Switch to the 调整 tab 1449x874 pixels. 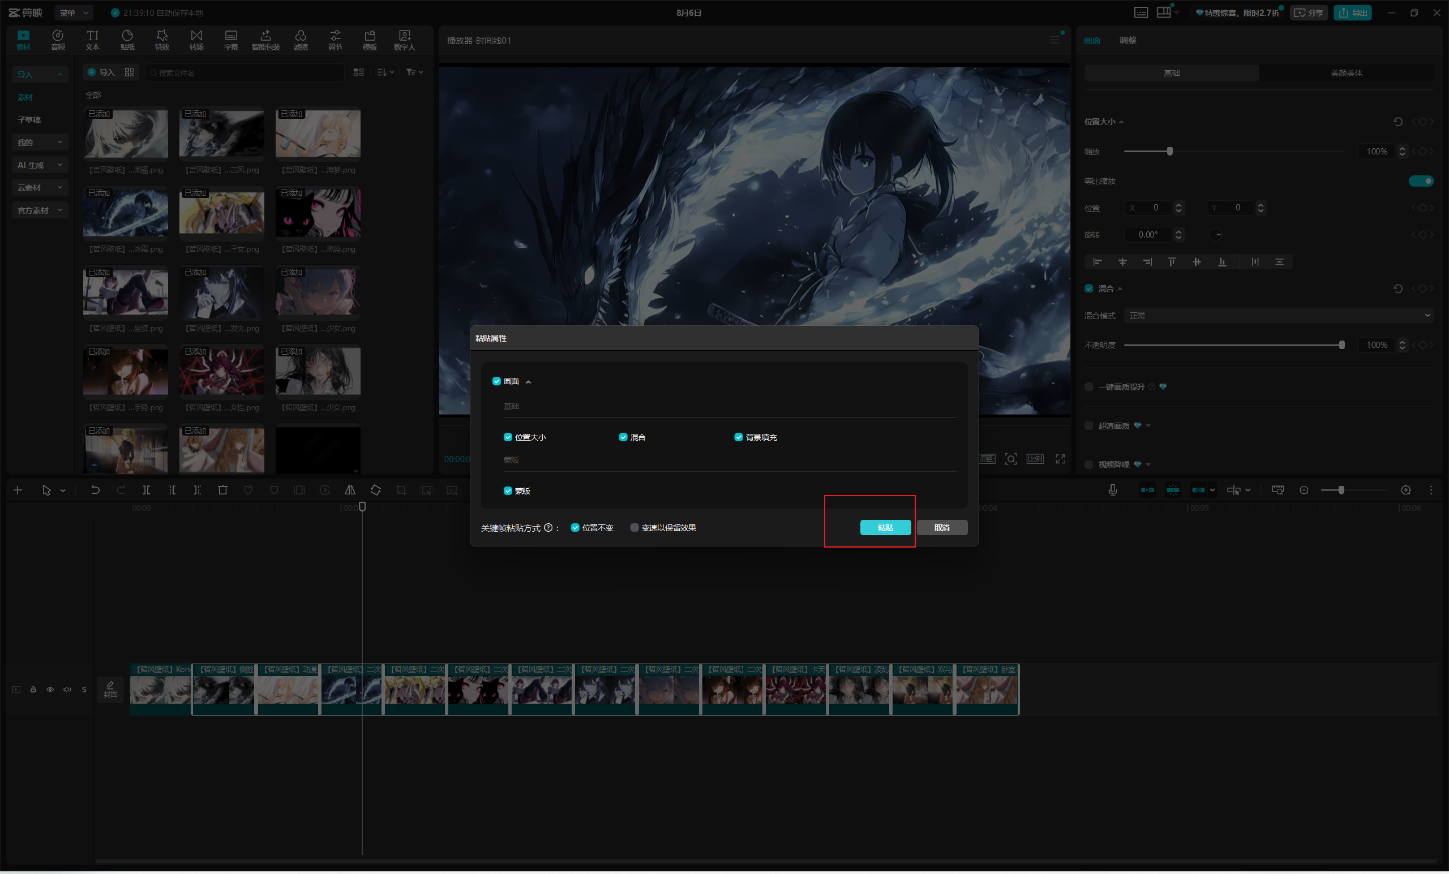(x=1128, y=40)
